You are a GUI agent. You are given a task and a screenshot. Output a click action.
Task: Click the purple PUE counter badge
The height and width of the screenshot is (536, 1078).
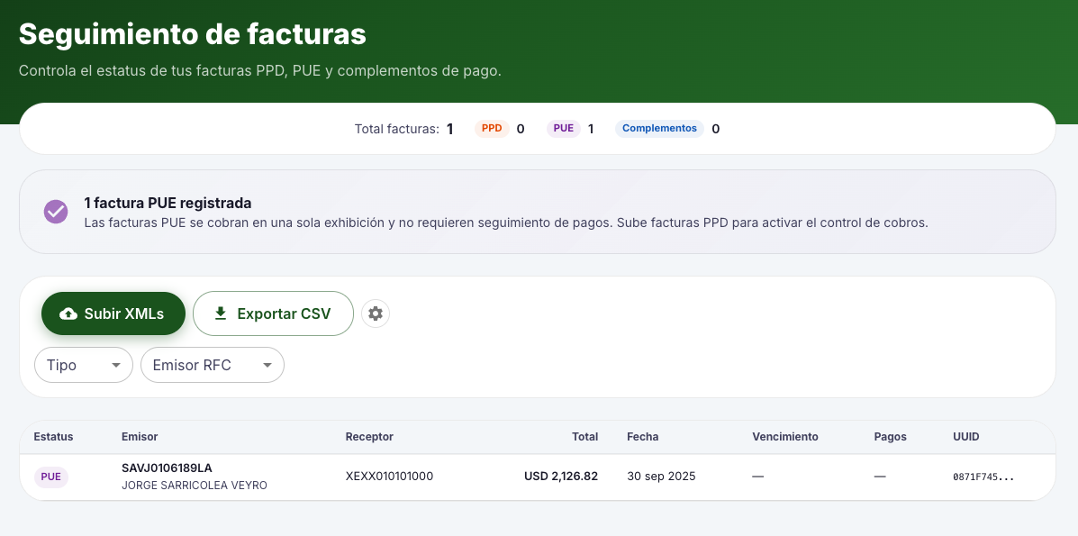(x=563, y=128)
